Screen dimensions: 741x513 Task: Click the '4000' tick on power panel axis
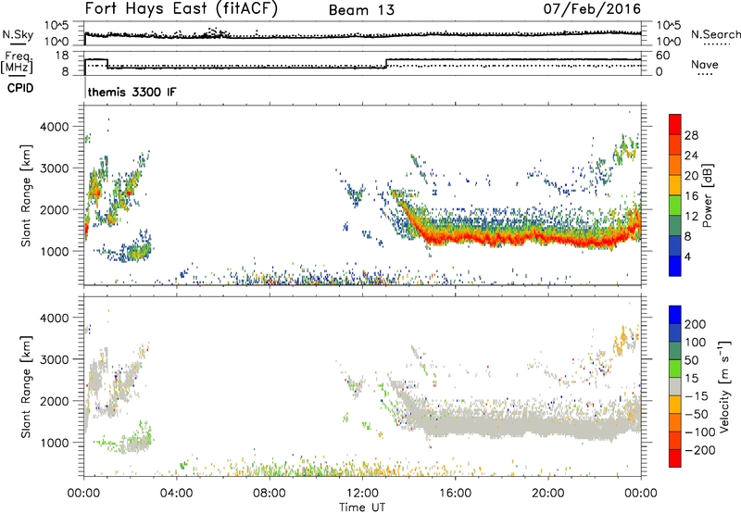tap(54, 127)
